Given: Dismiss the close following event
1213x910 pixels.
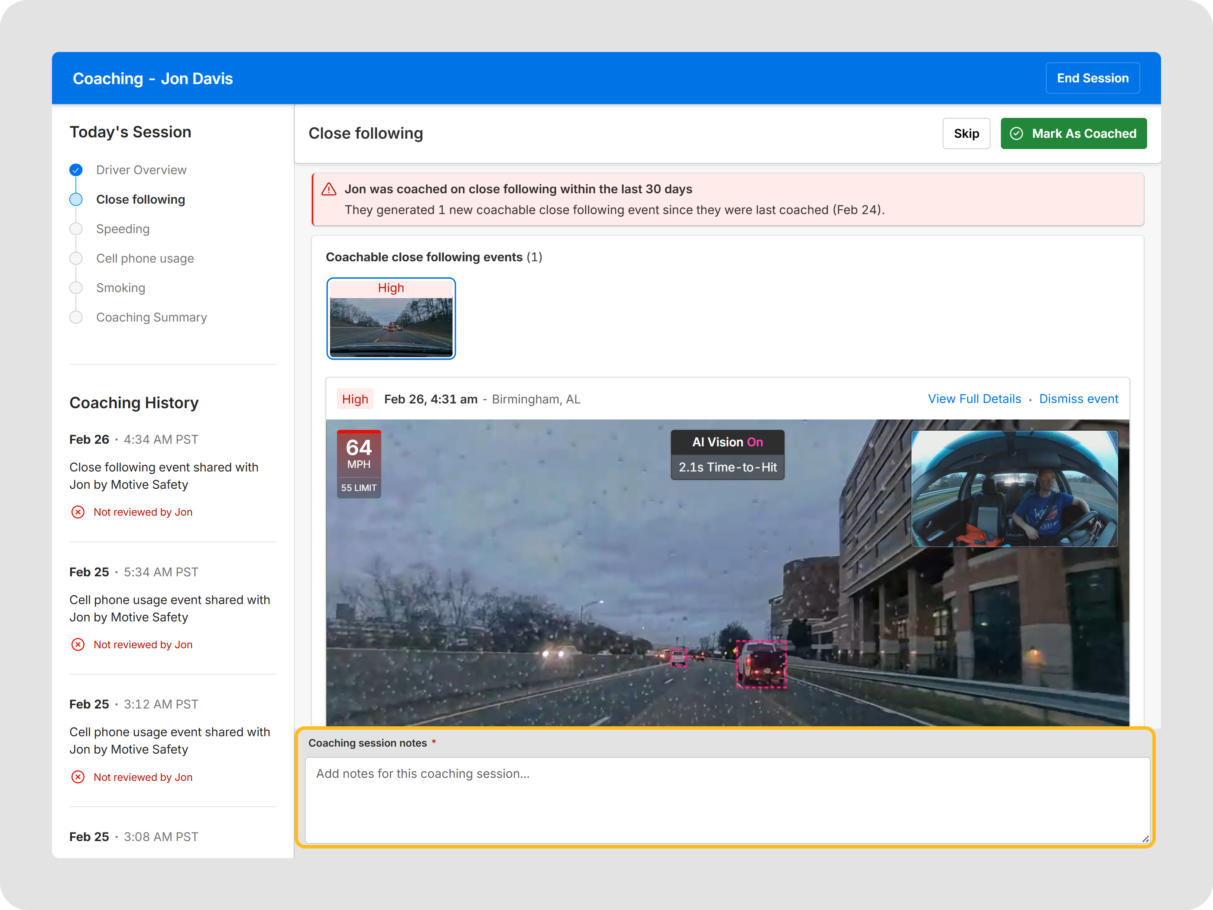Looking at the screenshot, I should (x=1079, y=399).
